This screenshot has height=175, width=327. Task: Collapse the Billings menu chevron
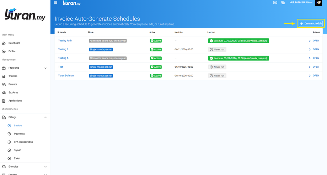45,117
